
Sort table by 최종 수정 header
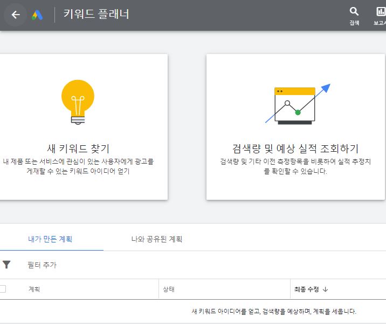tap(307, 289)
